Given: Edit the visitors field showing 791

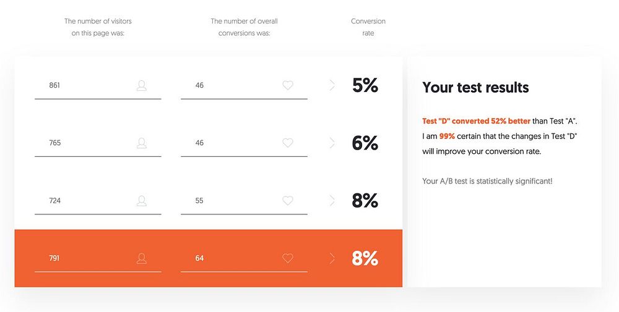Looking at the screenshot, I should pyautogui.click(x=87, y=258).
